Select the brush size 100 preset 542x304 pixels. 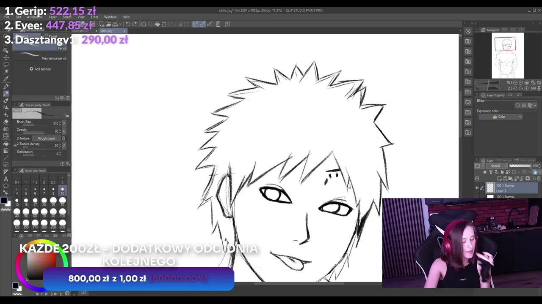click(62, 213)
